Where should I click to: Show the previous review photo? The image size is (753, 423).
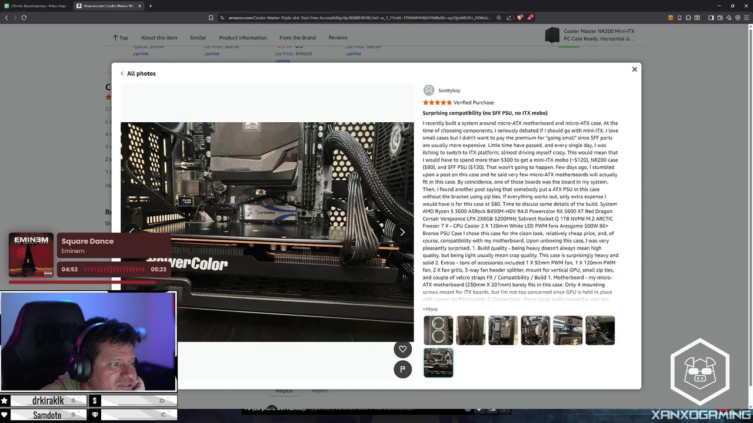132,231
